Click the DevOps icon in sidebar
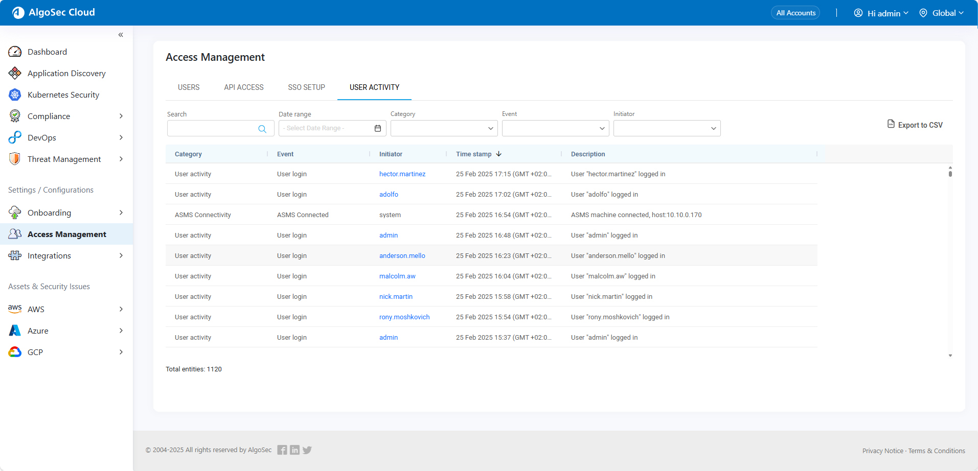 click(15, 137)
